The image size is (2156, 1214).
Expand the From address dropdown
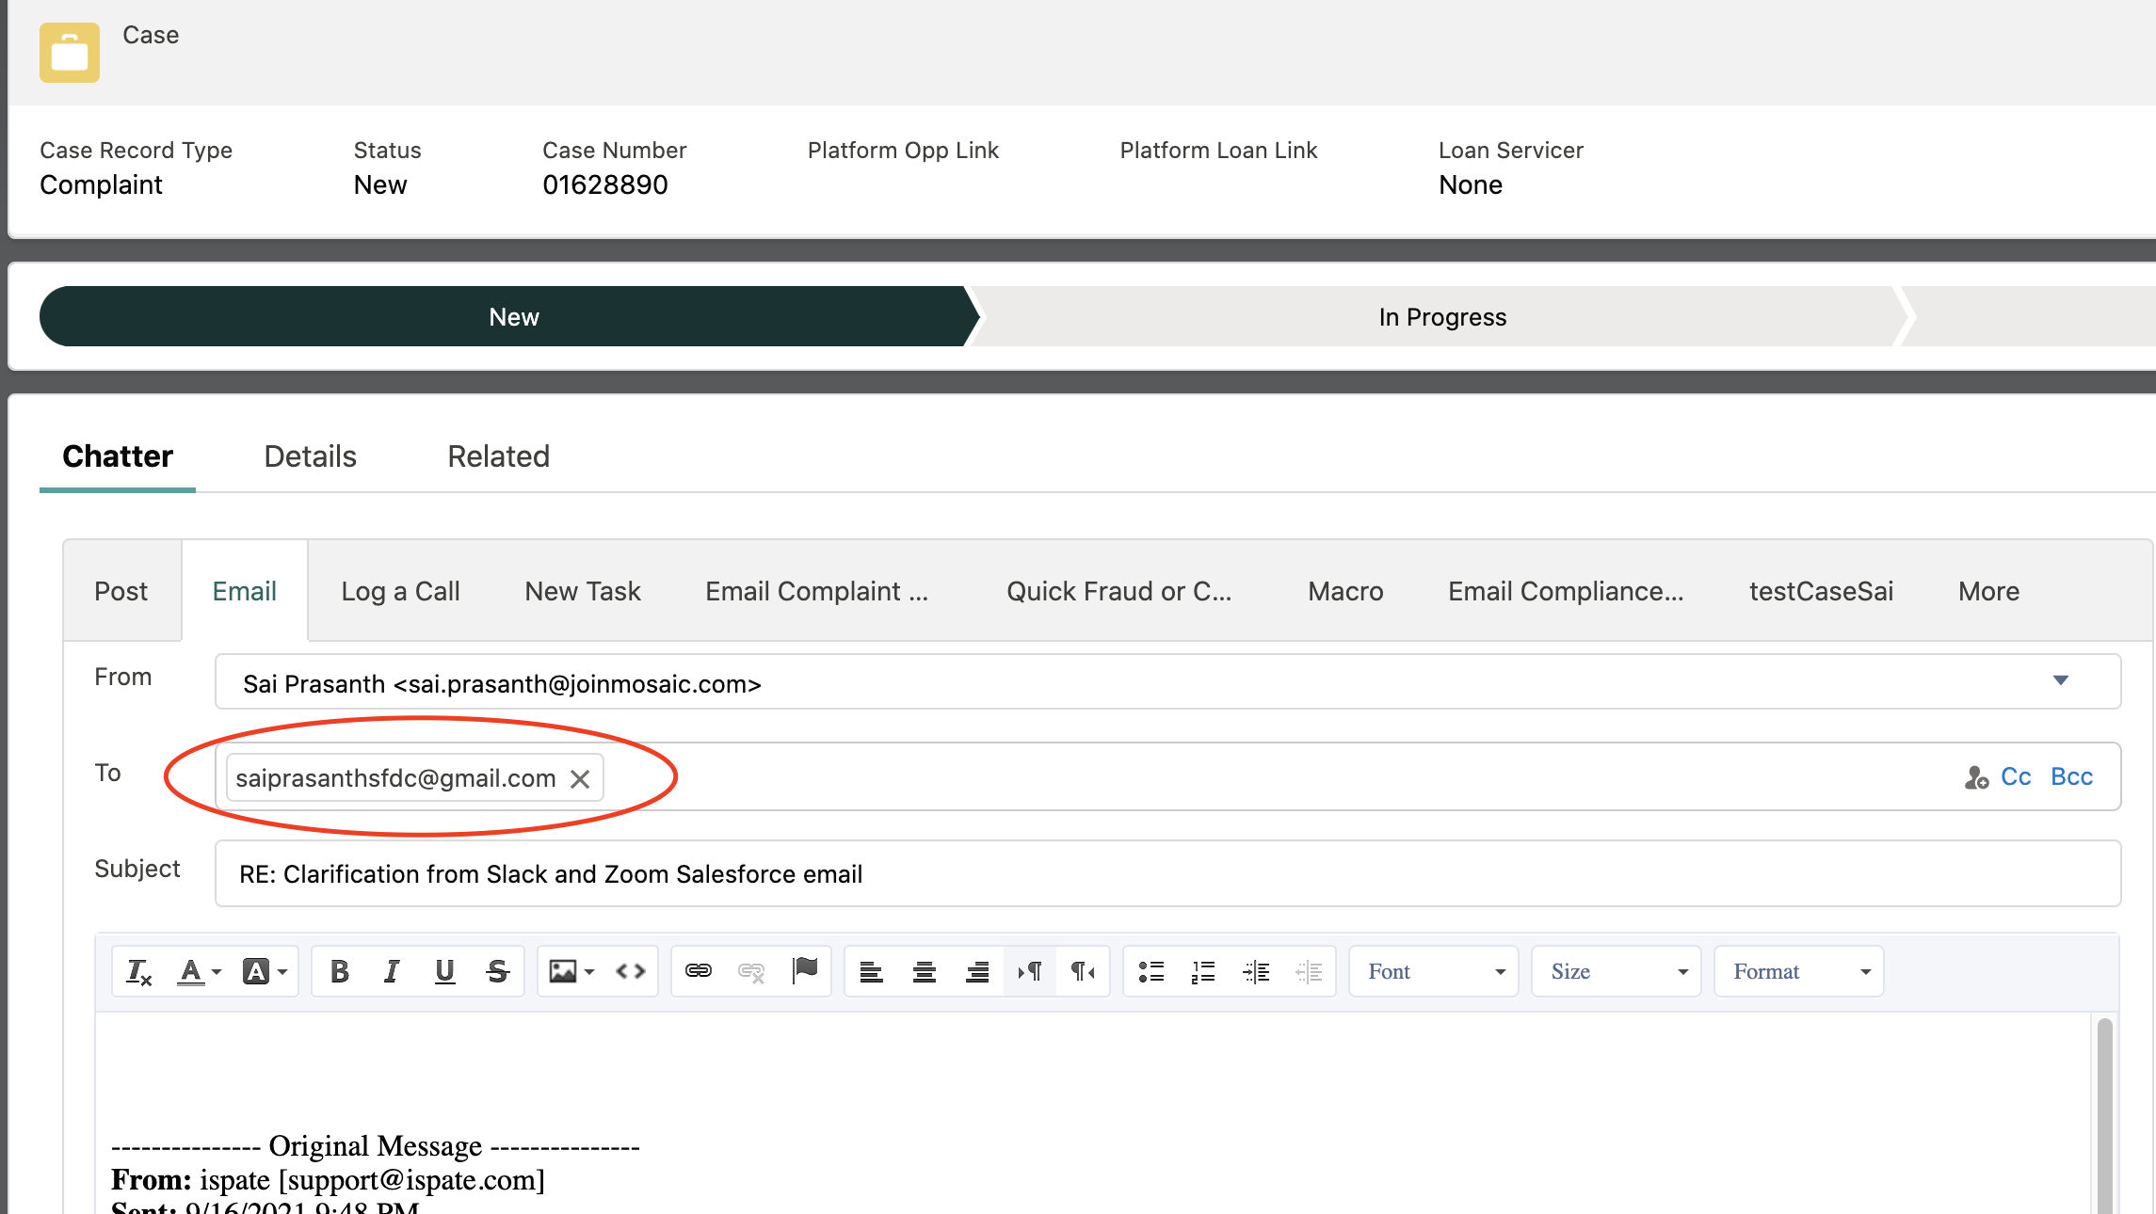point(2060,680)
